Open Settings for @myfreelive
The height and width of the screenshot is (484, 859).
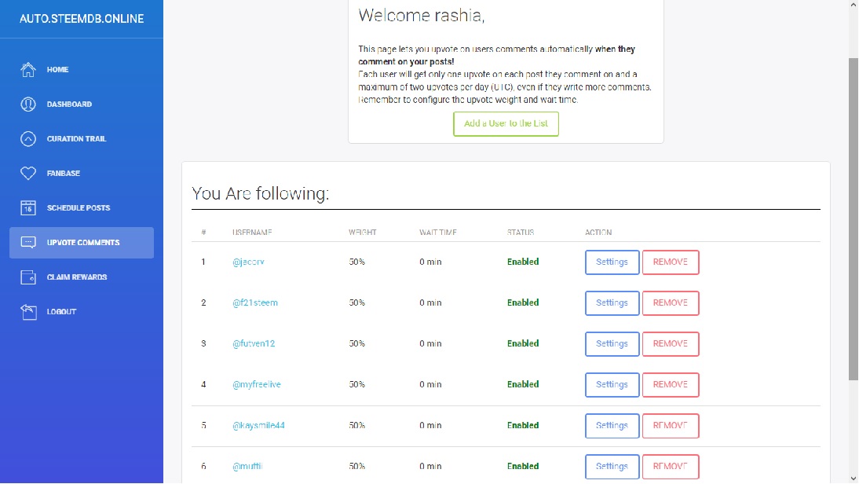612,385
